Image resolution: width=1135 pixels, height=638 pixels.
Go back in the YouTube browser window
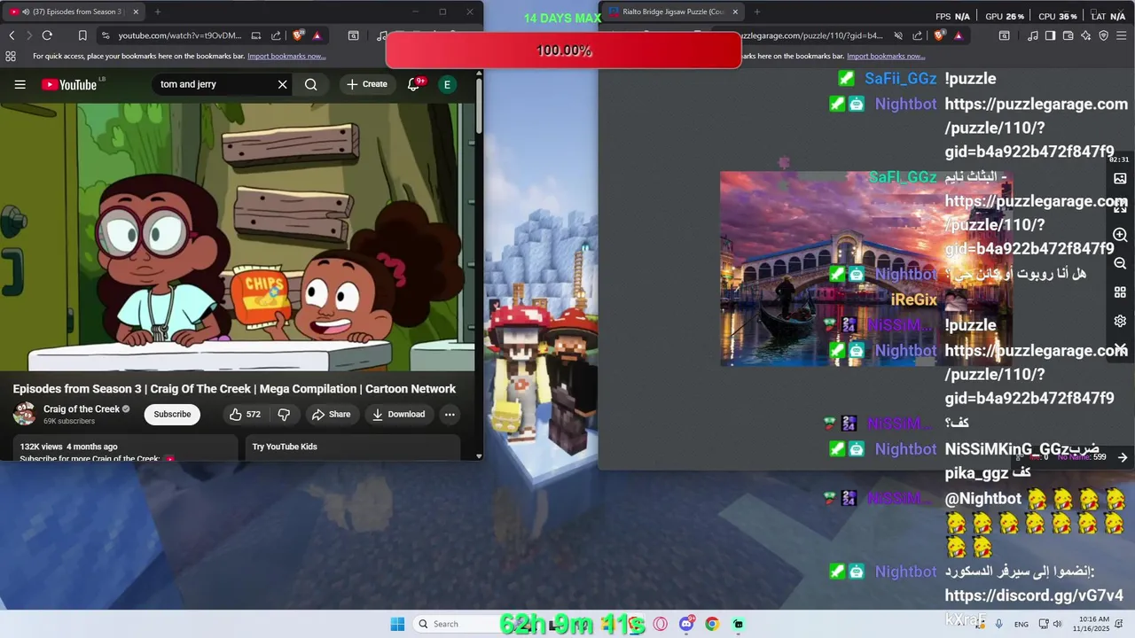pyautogui.click(x=12, y=35)
